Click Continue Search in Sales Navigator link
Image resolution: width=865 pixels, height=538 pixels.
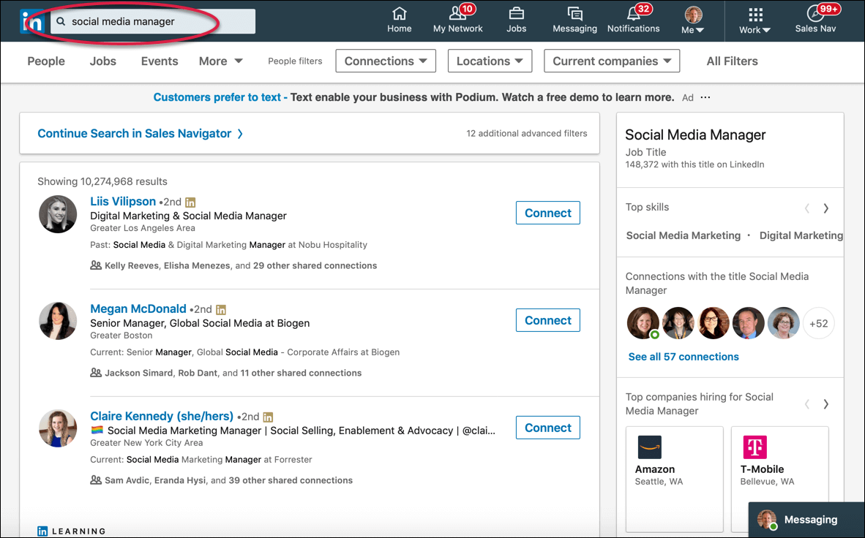(x=134, y=133)
